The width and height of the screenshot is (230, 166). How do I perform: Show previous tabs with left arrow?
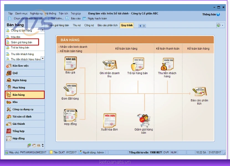click(x=140, y=26)
